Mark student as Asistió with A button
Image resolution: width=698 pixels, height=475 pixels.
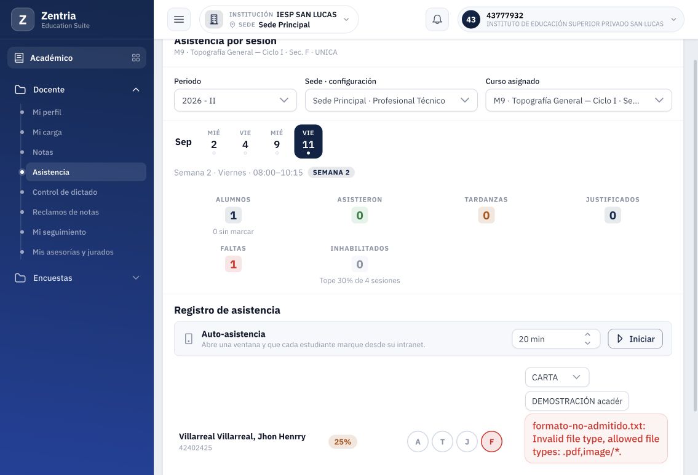pos(418,442)
